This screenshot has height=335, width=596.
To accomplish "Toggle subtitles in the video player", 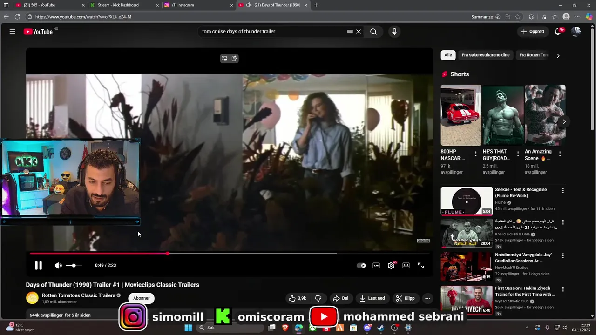I will tap(376, 266).
